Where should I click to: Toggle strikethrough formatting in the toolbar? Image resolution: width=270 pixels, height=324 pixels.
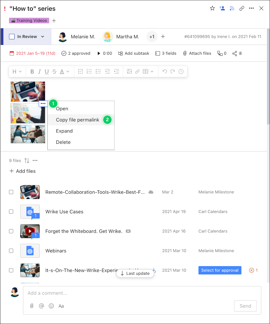[54, 71]
